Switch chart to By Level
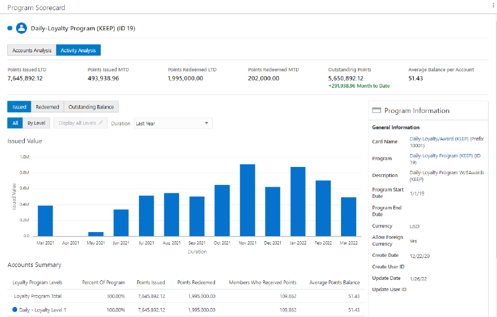497x317 pixels. coord(36,123)
